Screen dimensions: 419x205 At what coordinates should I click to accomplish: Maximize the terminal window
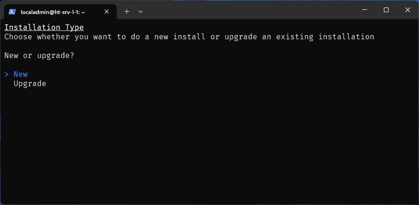(x=386, y=10)
